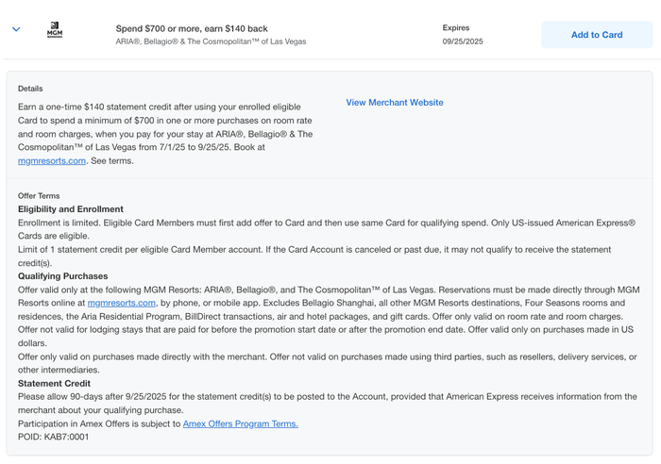Click the Enrollment is limited paragraph
661x464 pixels.
click(327, 229)
